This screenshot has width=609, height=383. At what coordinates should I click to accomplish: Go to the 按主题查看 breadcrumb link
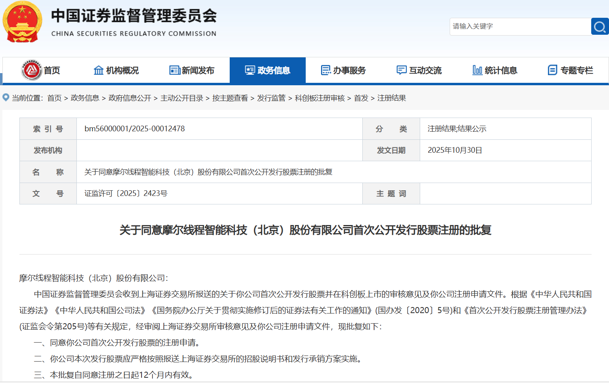(x=230, y=98)
